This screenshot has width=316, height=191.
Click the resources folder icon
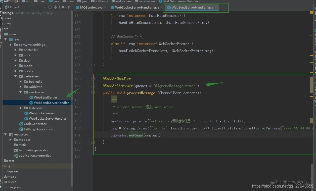[11, 134]
